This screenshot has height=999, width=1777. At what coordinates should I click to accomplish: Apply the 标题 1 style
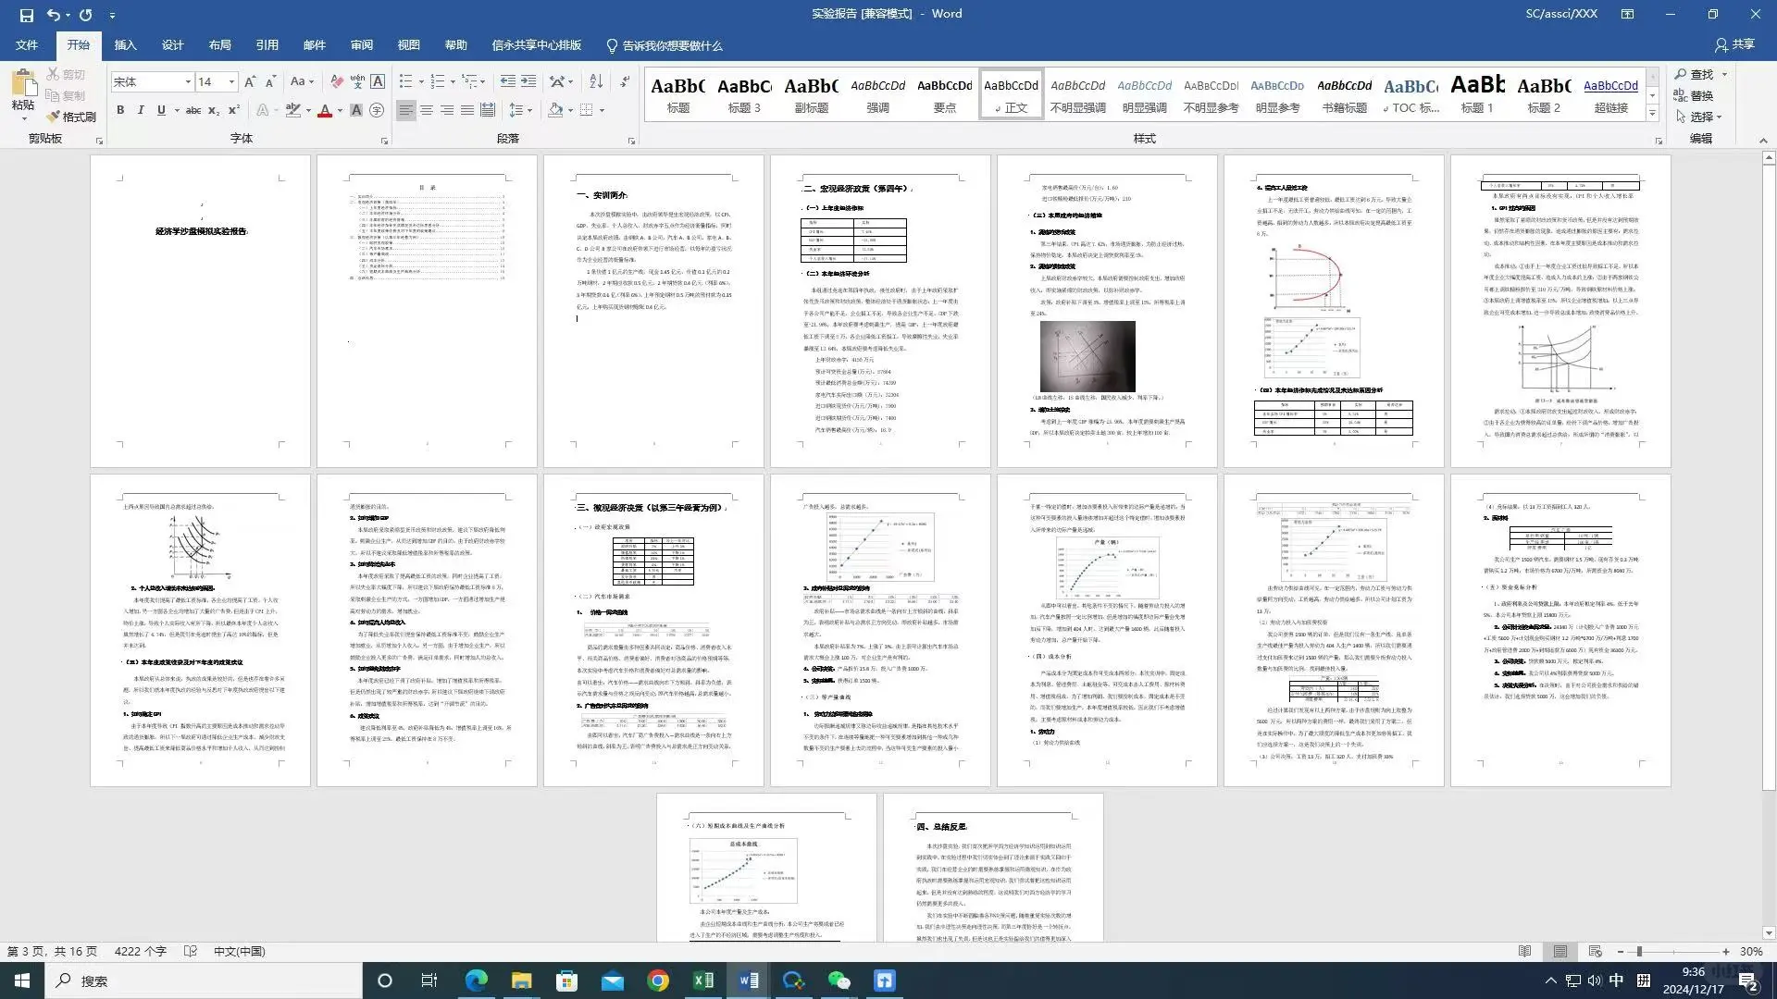pos(1477,93)
